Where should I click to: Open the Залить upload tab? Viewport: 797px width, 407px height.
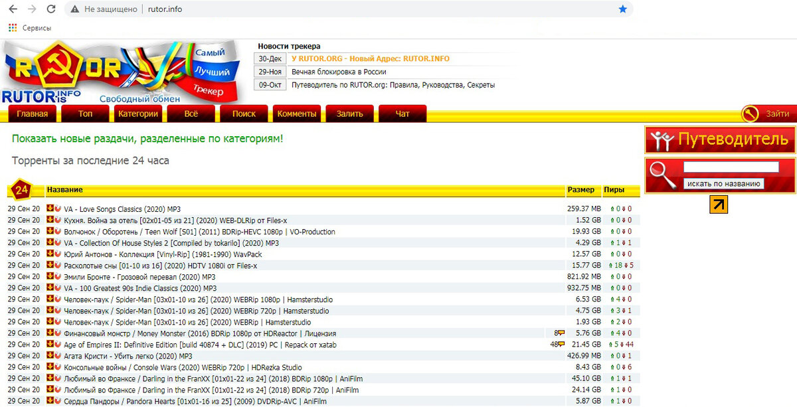[350, 114]
